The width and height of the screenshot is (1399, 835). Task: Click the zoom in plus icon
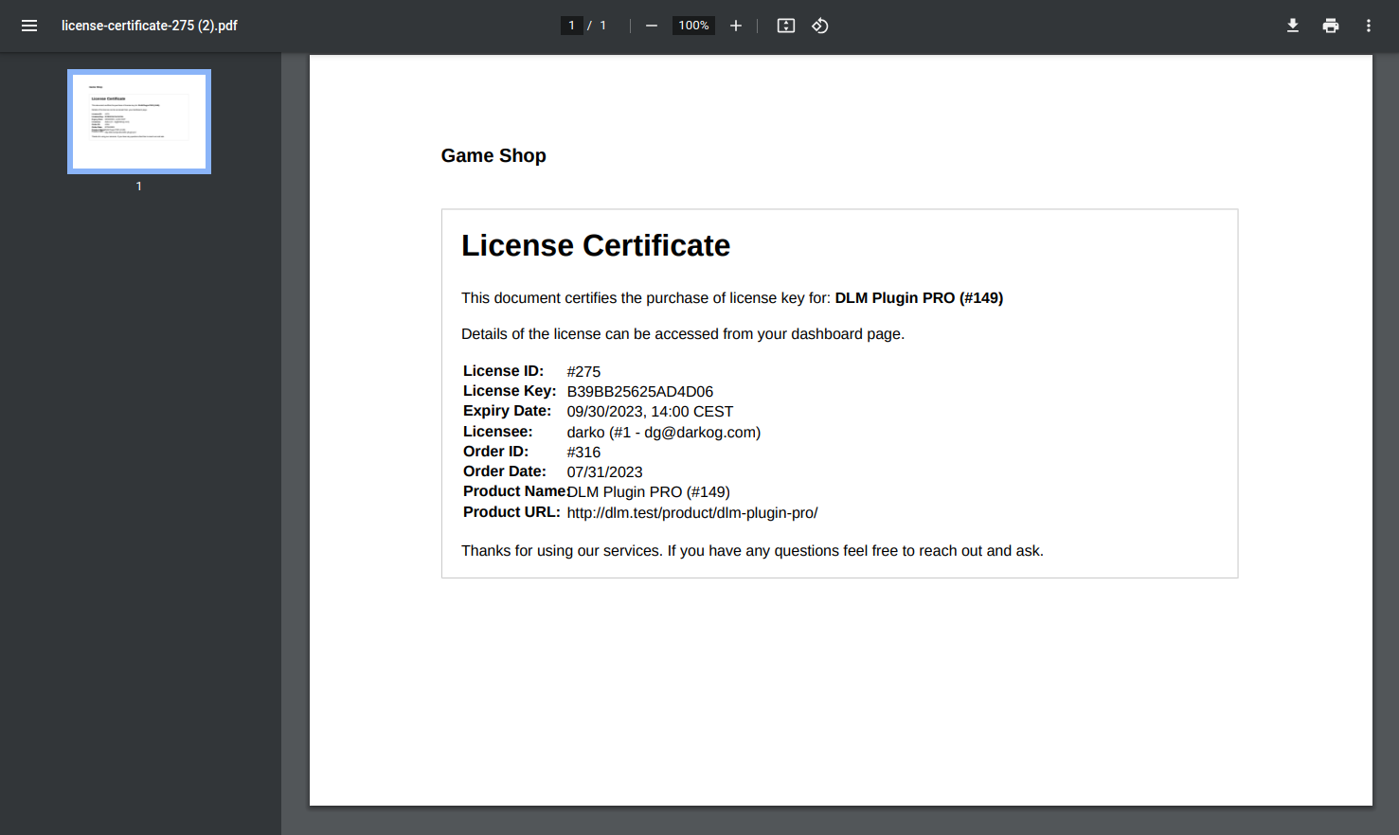tap(736, 26)
